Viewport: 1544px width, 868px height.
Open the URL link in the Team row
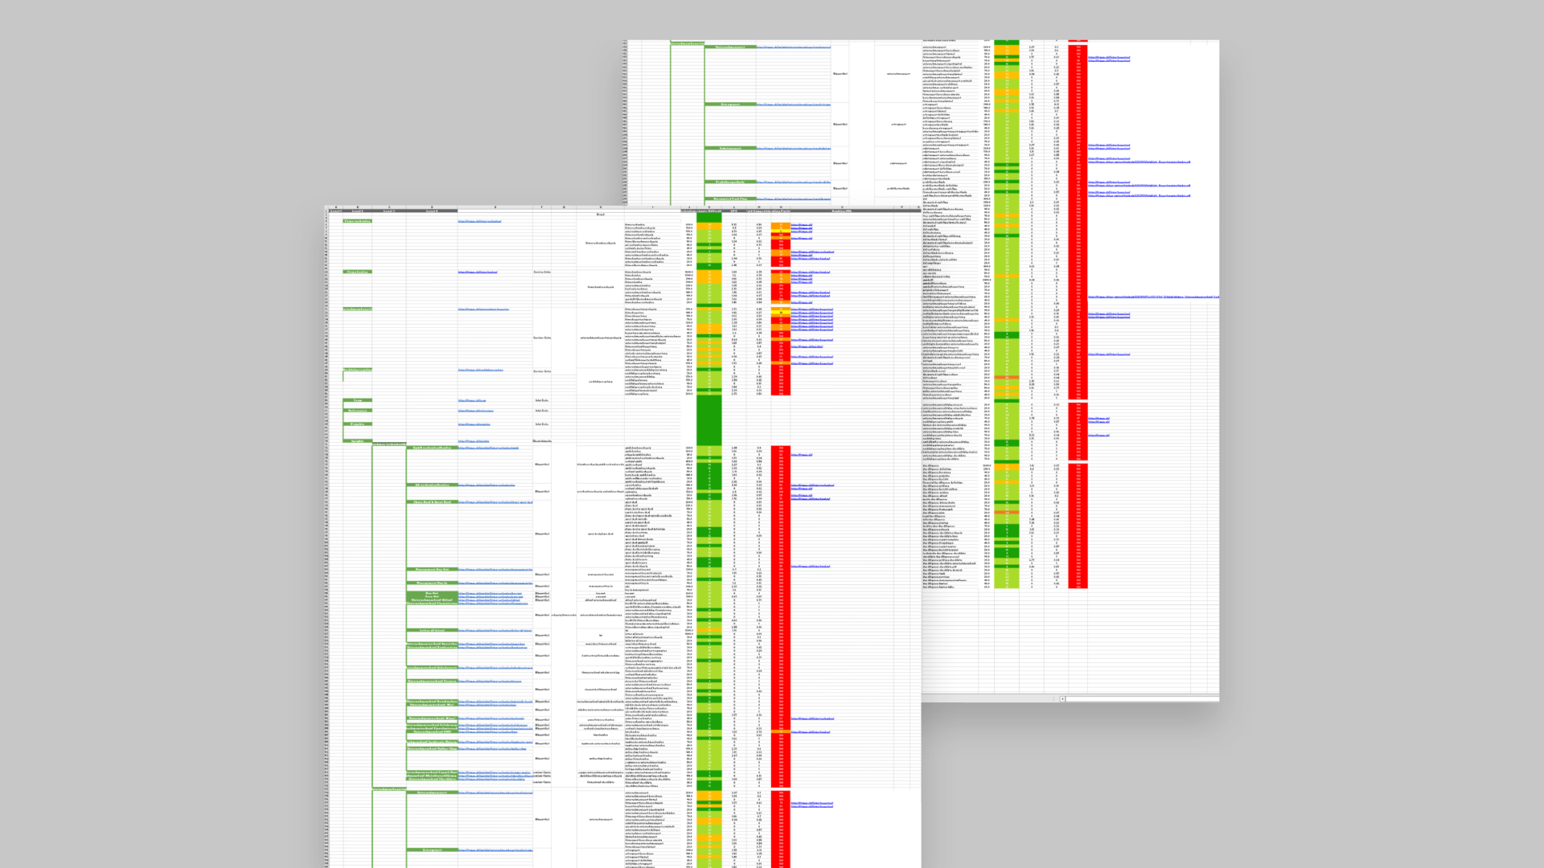(x=472, y=400)
